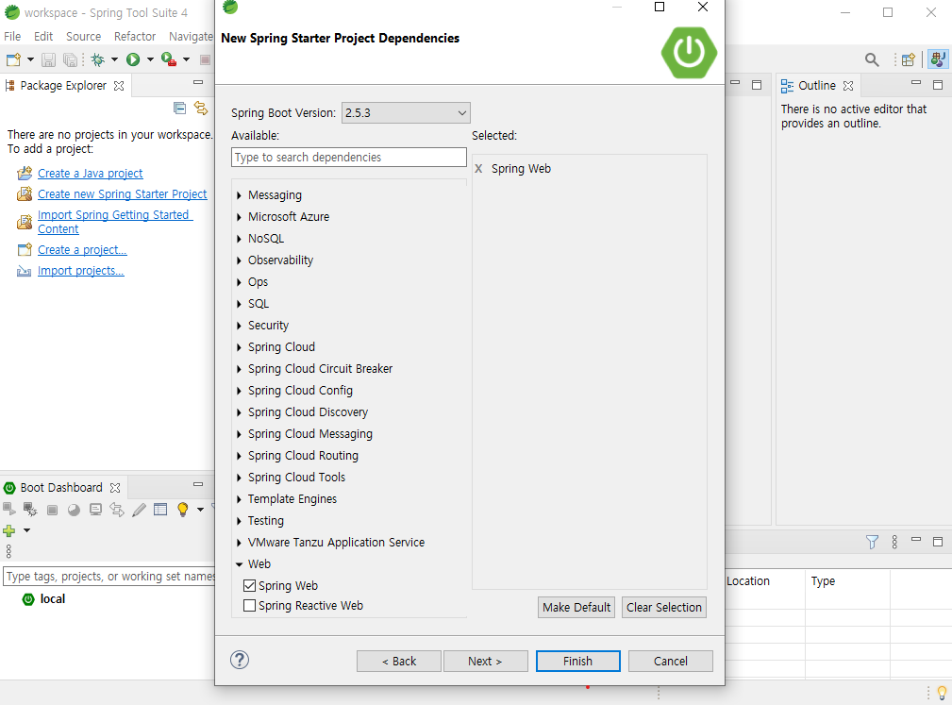Click the green Run toolbar icon

[x=133, y=59]
